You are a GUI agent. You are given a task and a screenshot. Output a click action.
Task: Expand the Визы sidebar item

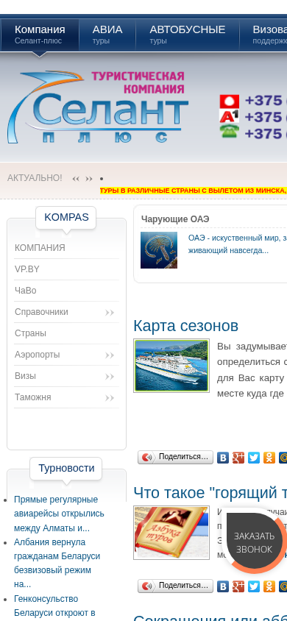point(110,377)
